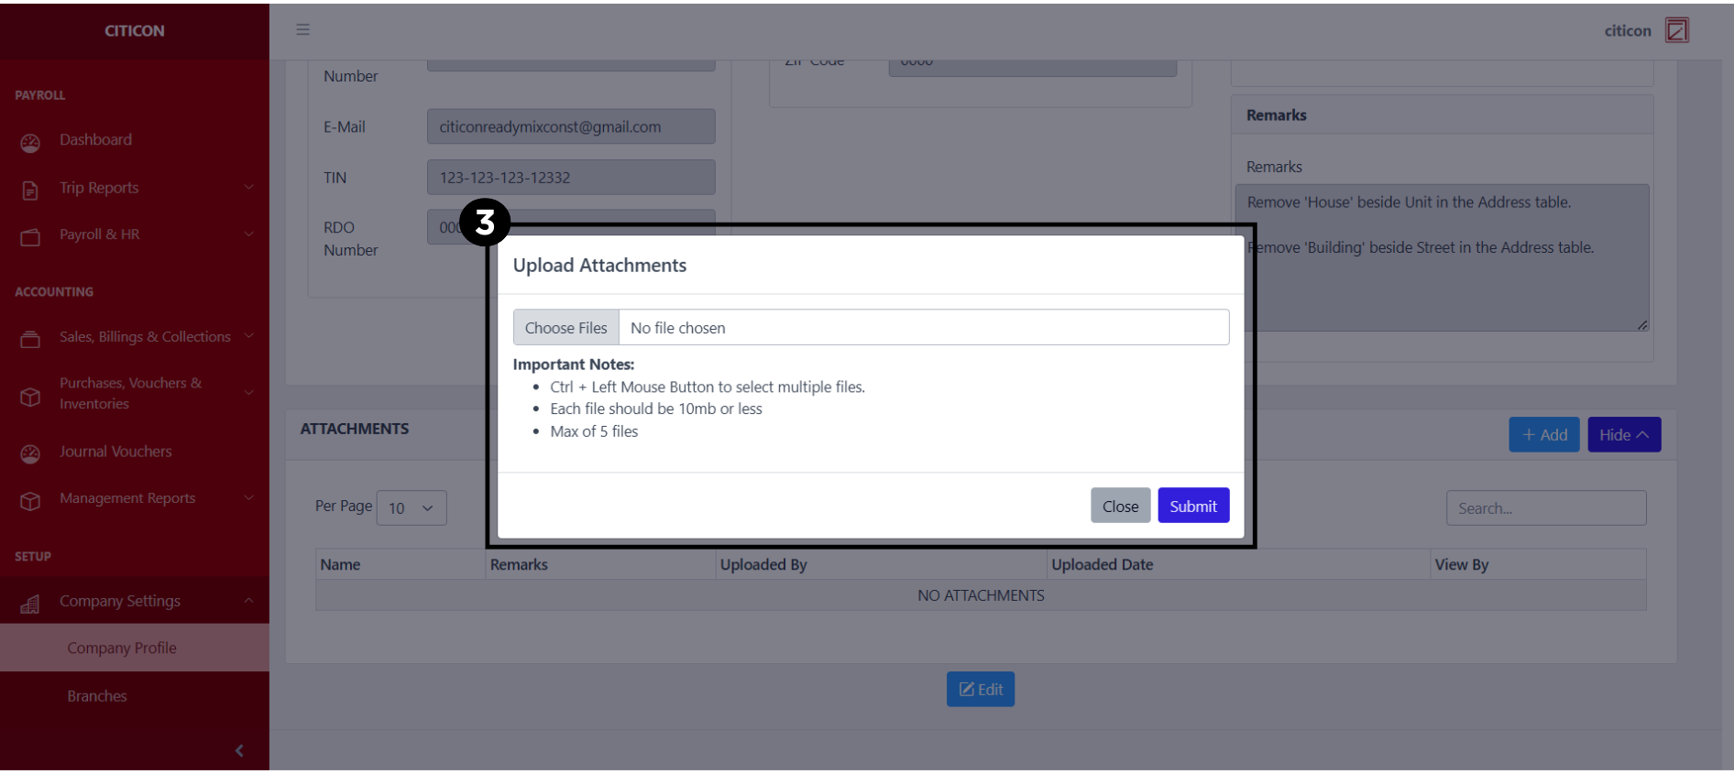
Task: Collapse sidebar using the left arrow icon
Action: coord(239,751)
